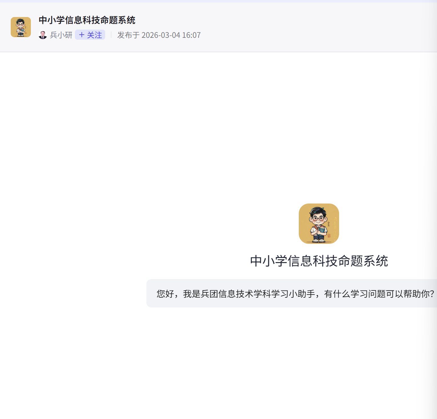Click the plus sign inside the 关注 button
The height and width of the screenshot is (419, 437).
(x=82, y=35)
